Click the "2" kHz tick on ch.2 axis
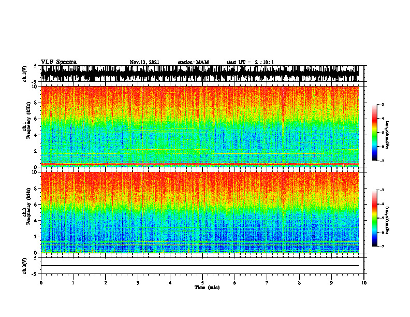 [36, 237]
